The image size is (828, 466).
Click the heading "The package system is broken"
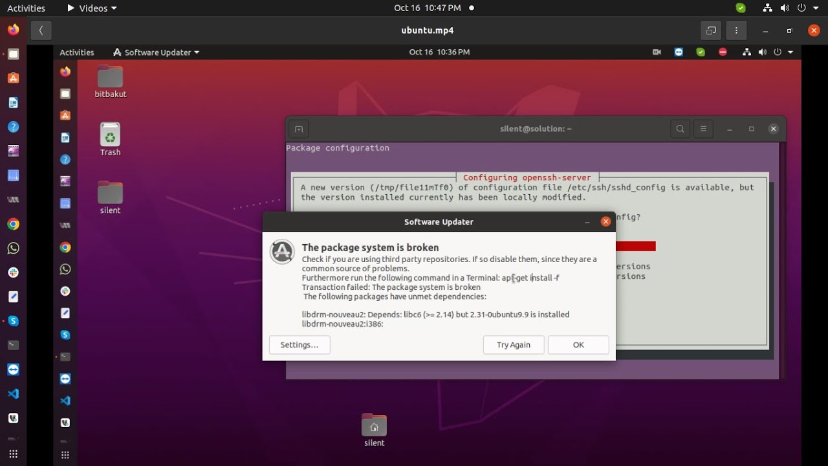point(371,248)
